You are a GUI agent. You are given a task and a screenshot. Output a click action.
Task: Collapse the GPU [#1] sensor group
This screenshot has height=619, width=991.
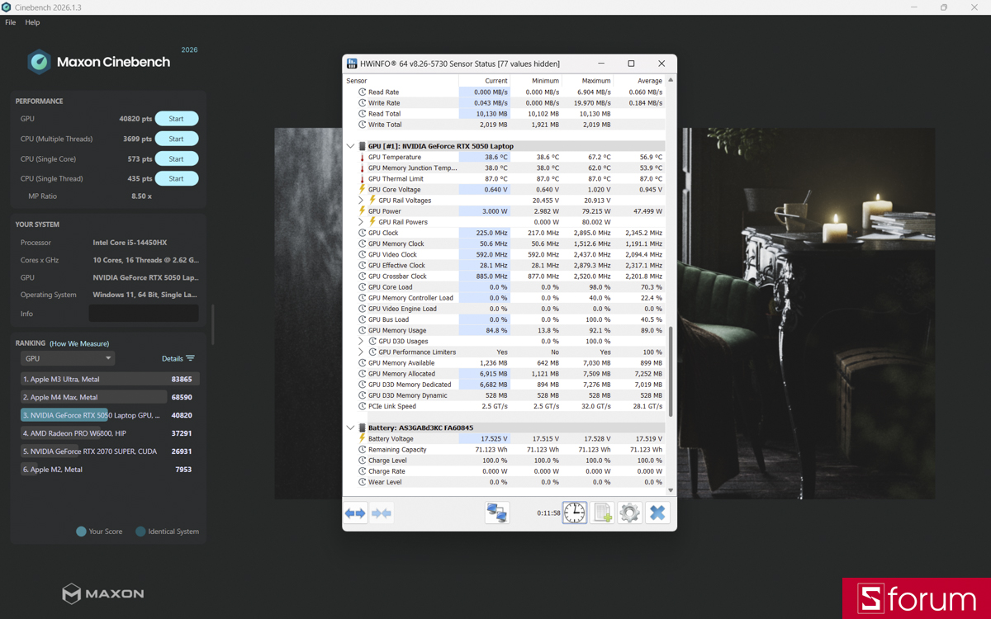point(350,146)
